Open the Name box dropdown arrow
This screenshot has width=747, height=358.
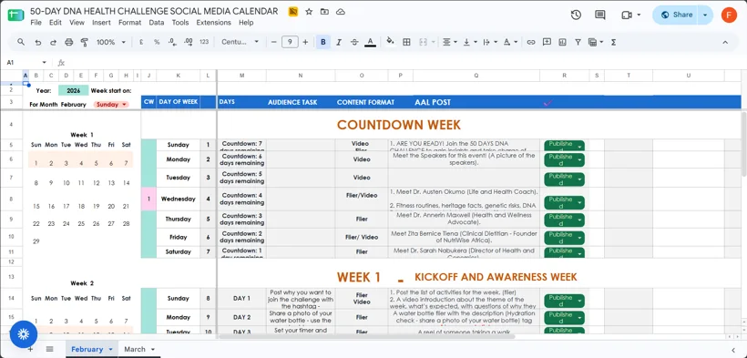[45, 63]
